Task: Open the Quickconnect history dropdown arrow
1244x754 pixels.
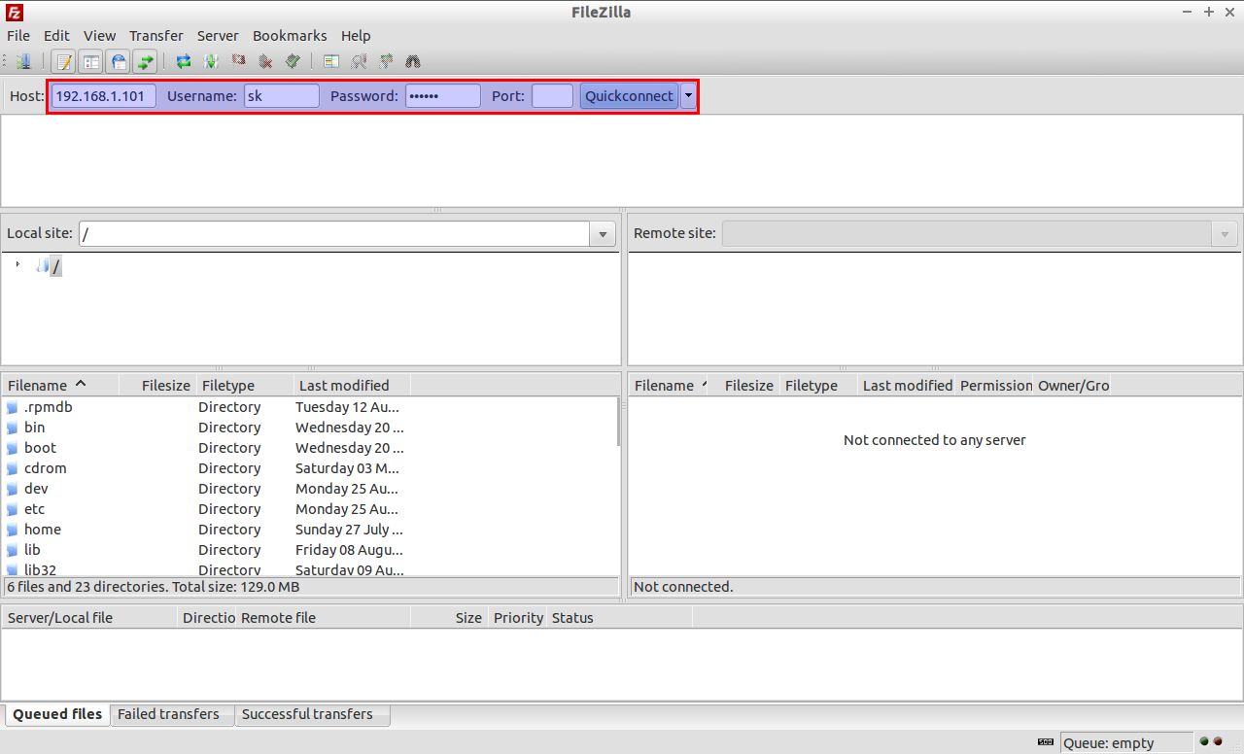Action: click(689, 96)
